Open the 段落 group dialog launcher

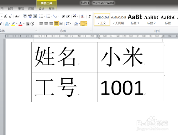90,31
